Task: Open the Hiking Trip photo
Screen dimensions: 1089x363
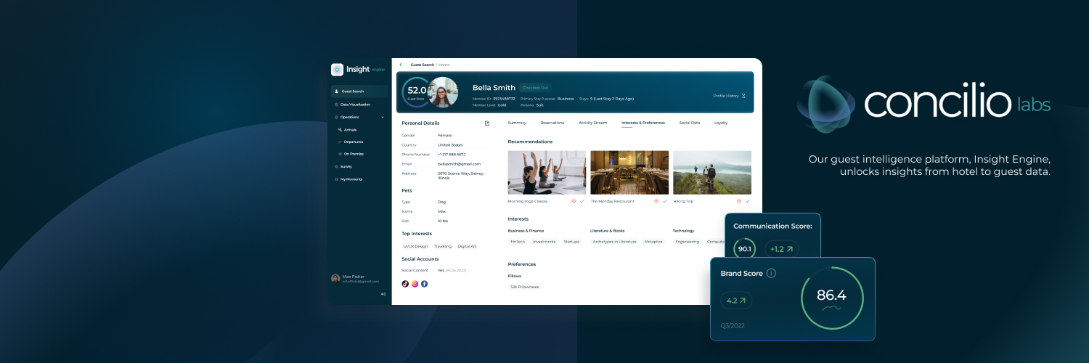Action: click(713, 173)
